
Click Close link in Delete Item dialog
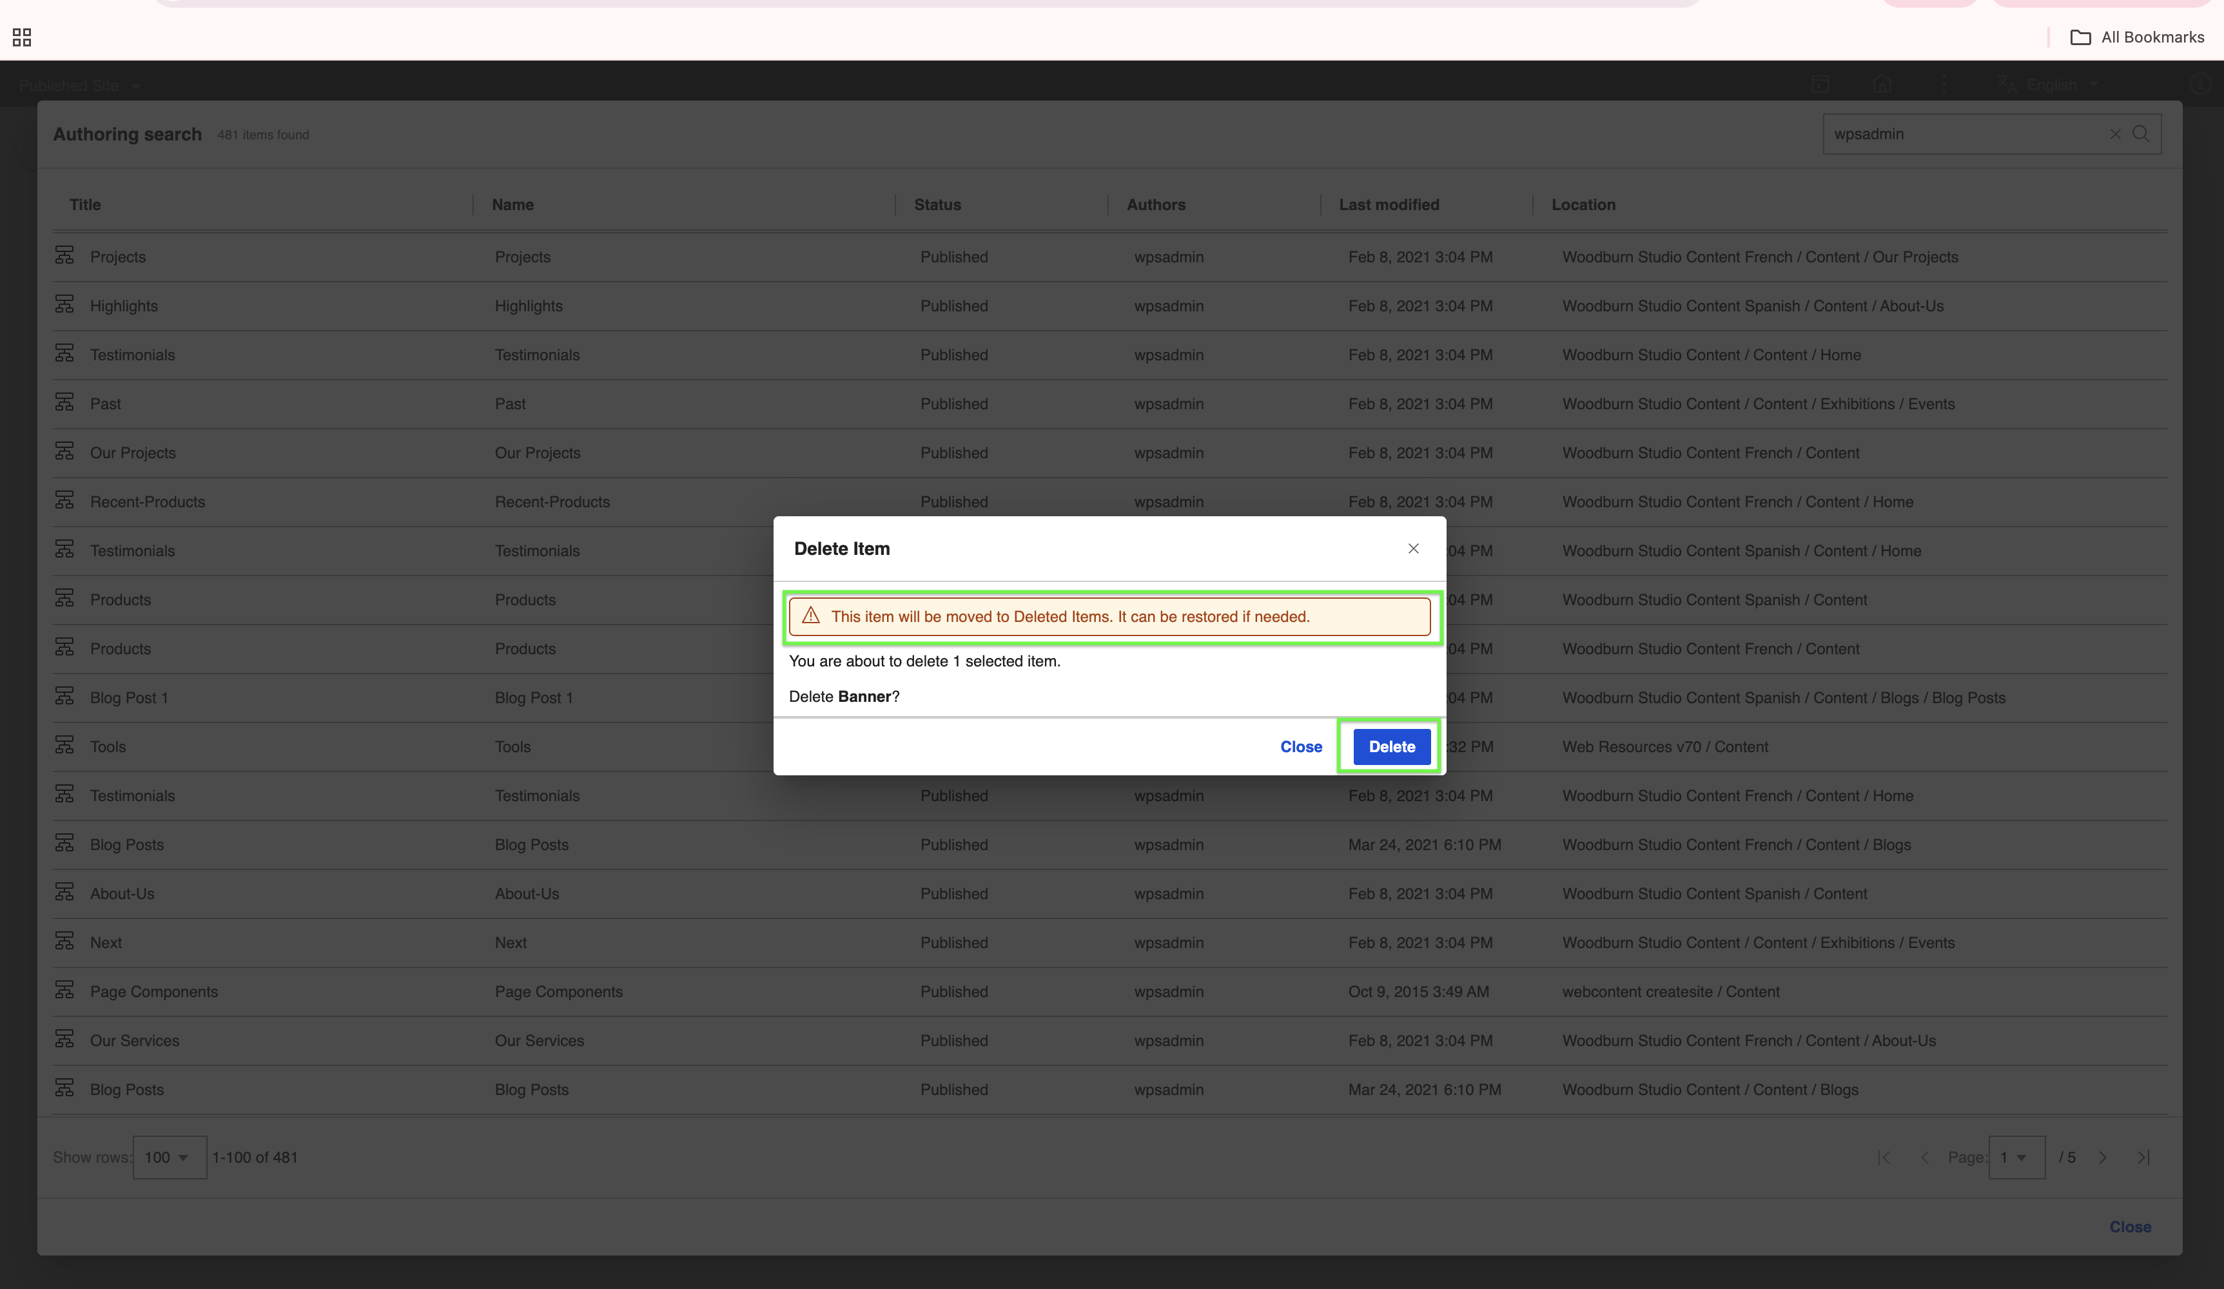[x=1301, y=746]
